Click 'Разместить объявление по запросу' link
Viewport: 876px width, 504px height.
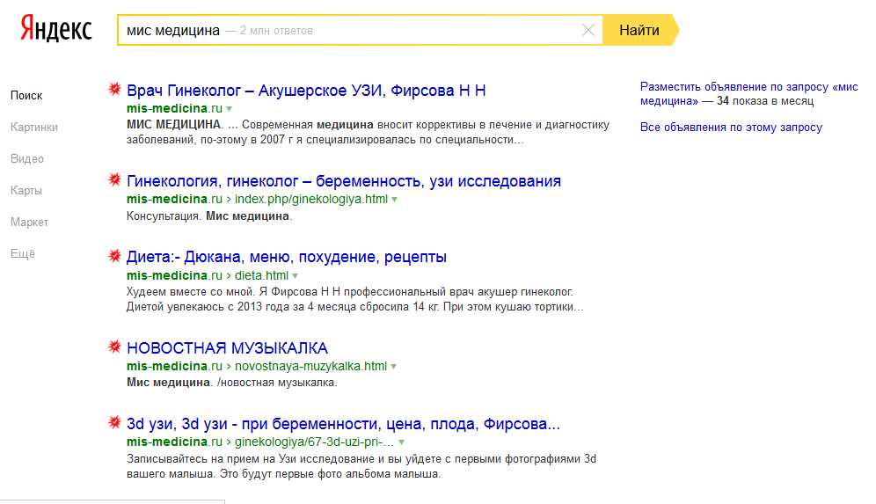point(749,94)
